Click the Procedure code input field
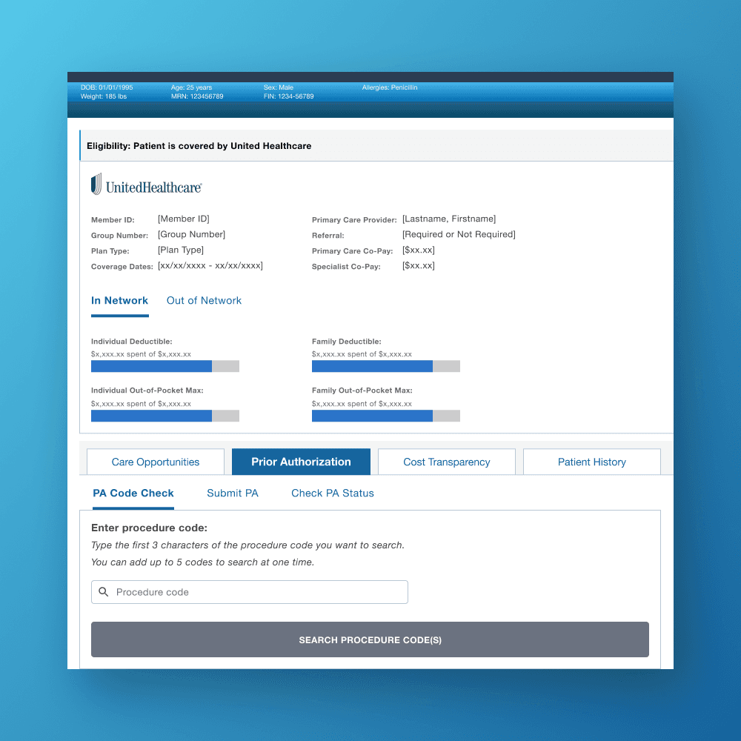The width and height of the screenshot is (741, 741). (249, 592)
